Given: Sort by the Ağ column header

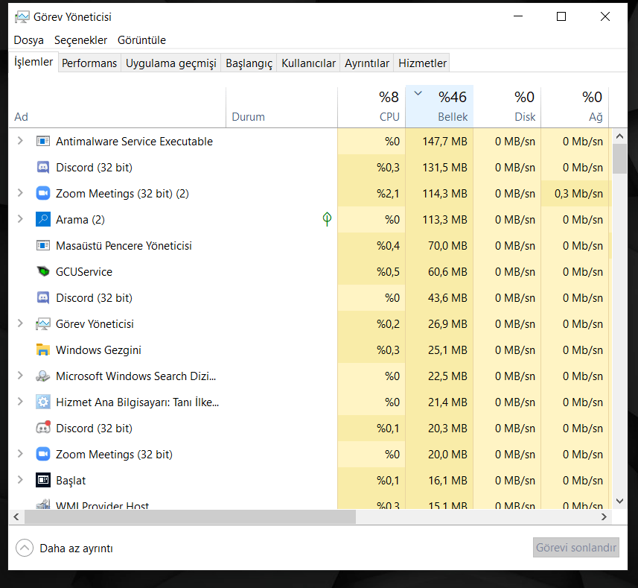Looking at the screenshot, I should [x=575, y=107].
